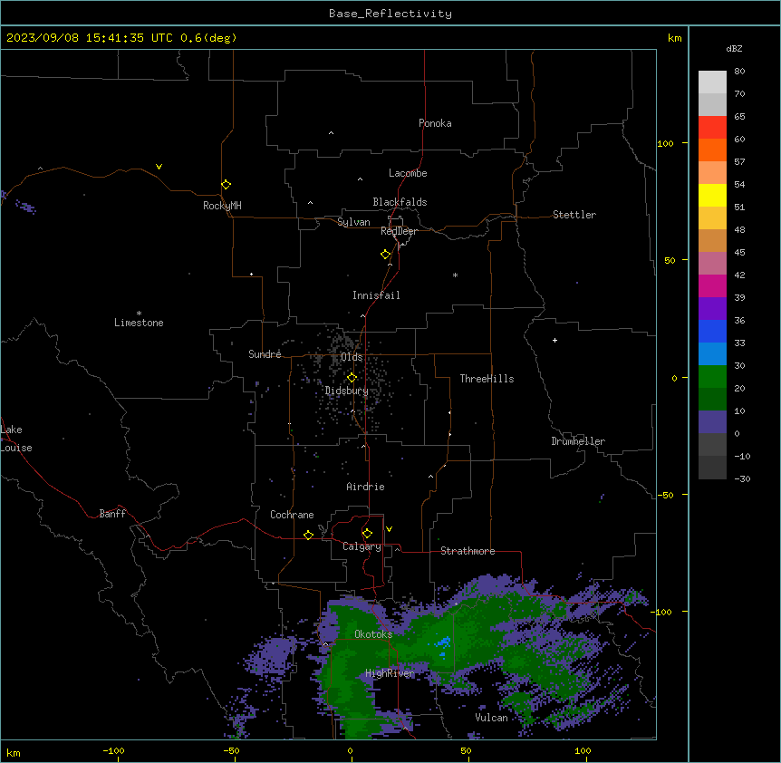This screenshot has height=763, width=781.
Task: Click the 100 tick on the vertical axis
Action: click(x=665, y=143)
